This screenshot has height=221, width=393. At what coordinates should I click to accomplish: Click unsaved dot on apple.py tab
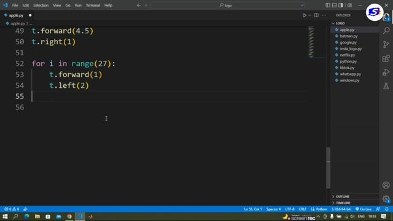click(30, 15)
